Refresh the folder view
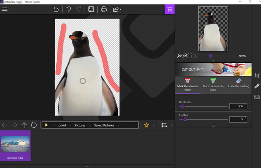Viewport: 261px width, 168px height. [x=34, y=125]
